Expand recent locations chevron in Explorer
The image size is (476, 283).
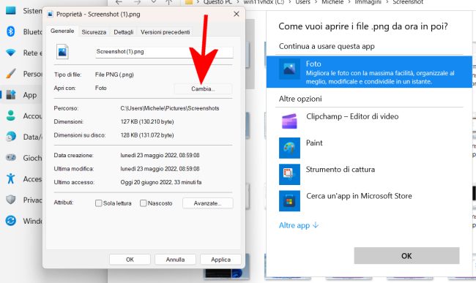click(x=154, y=1)
